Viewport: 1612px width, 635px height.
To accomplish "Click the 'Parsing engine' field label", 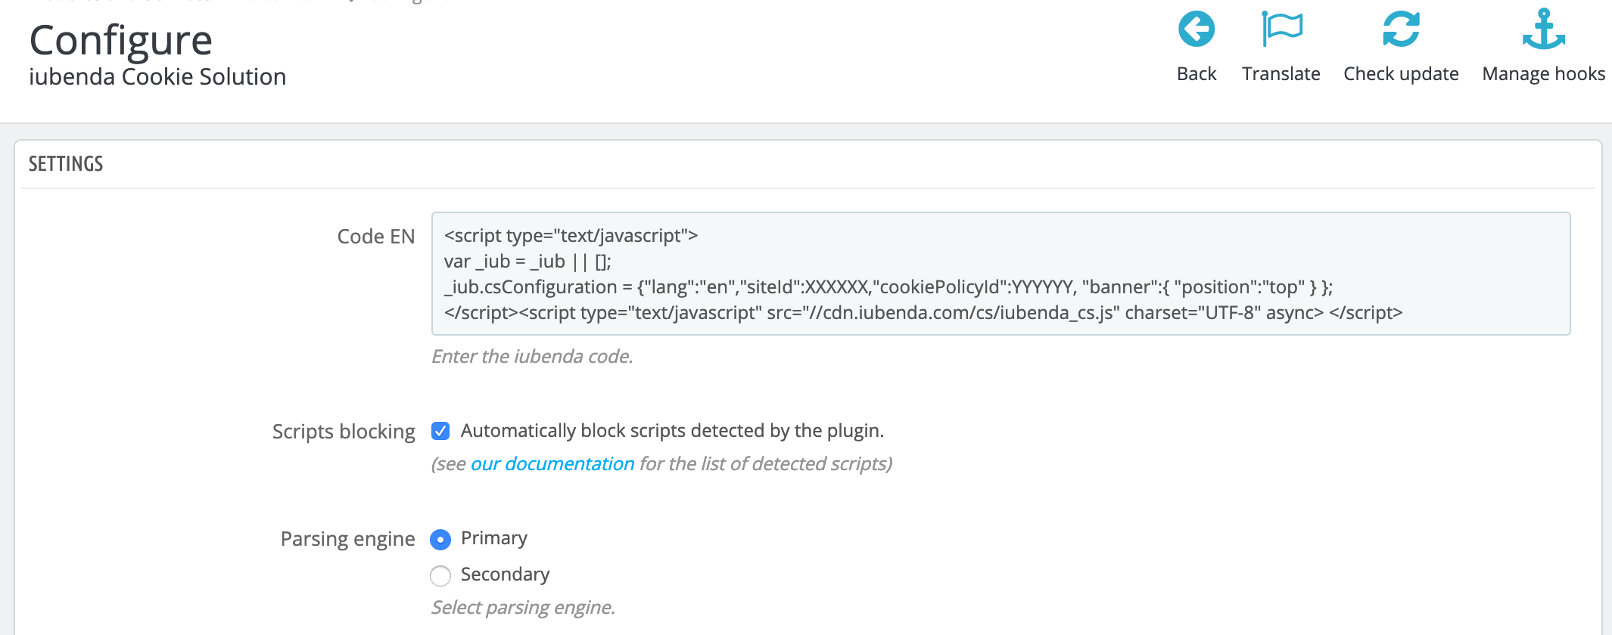I will coord(347,539).
